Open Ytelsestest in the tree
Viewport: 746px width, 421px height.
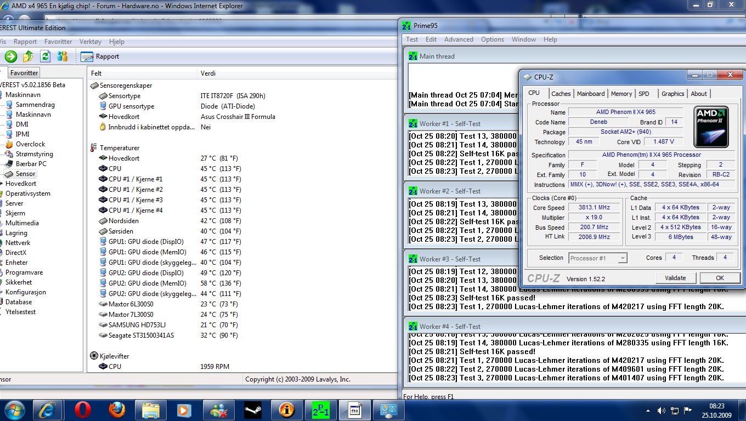coord(21,312)
